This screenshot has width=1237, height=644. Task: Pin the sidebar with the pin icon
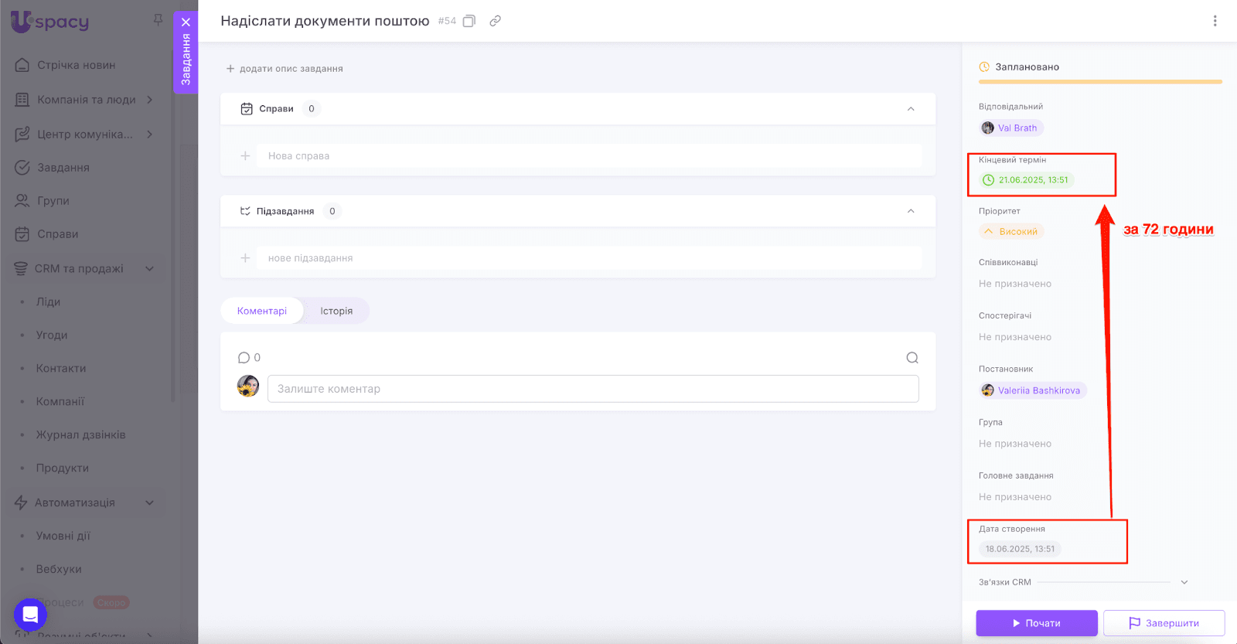[158, 19]
